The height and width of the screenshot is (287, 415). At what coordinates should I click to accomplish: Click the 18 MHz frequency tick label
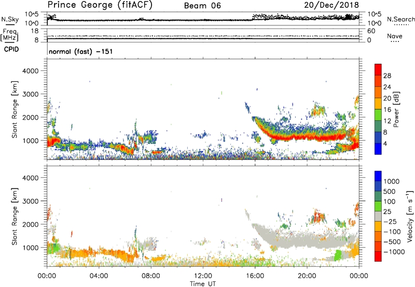click(34, 31)
